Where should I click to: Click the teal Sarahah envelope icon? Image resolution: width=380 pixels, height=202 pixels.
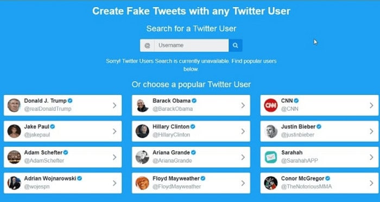(x=271, y=157)
